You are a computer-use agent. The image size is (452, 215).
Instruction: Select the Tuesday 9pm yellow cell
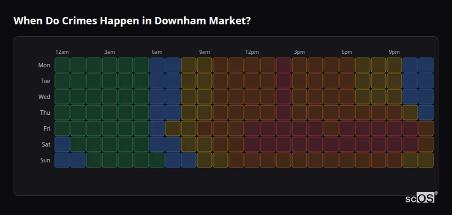point(394,81)
